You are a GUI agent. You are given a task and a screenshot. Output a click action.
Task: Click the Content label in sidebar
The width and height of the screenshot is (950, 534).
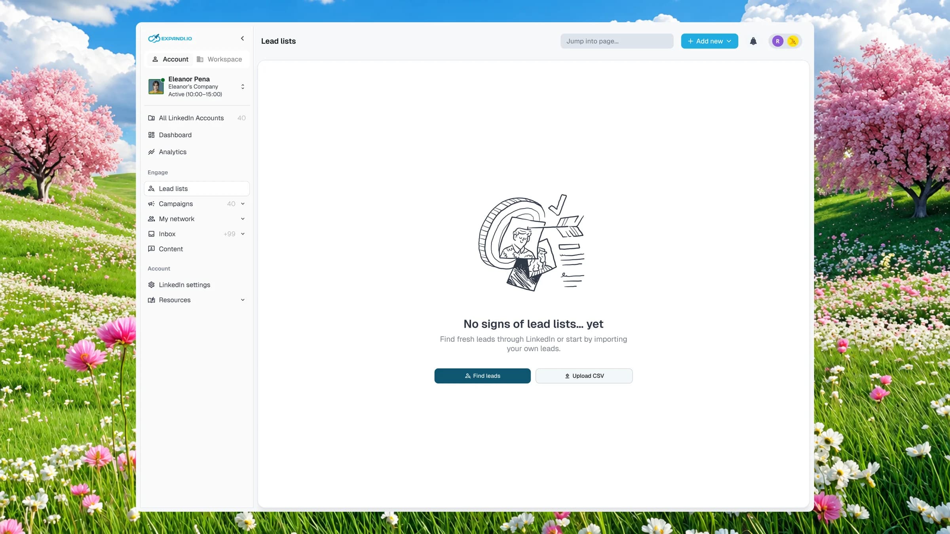click(x=171, y=249)
